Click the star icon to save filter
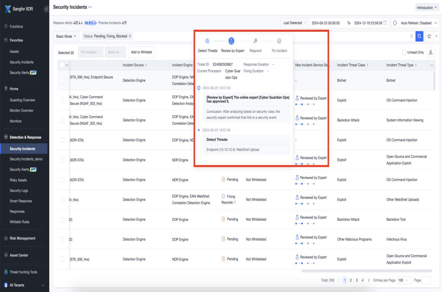The image size is (442, 292). 429,36
